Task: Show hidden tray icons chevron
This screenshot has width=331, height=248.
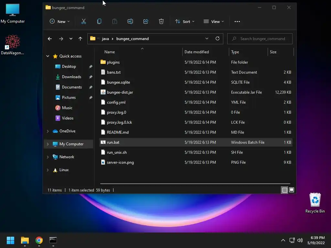Action: click(x=283, y=240)
